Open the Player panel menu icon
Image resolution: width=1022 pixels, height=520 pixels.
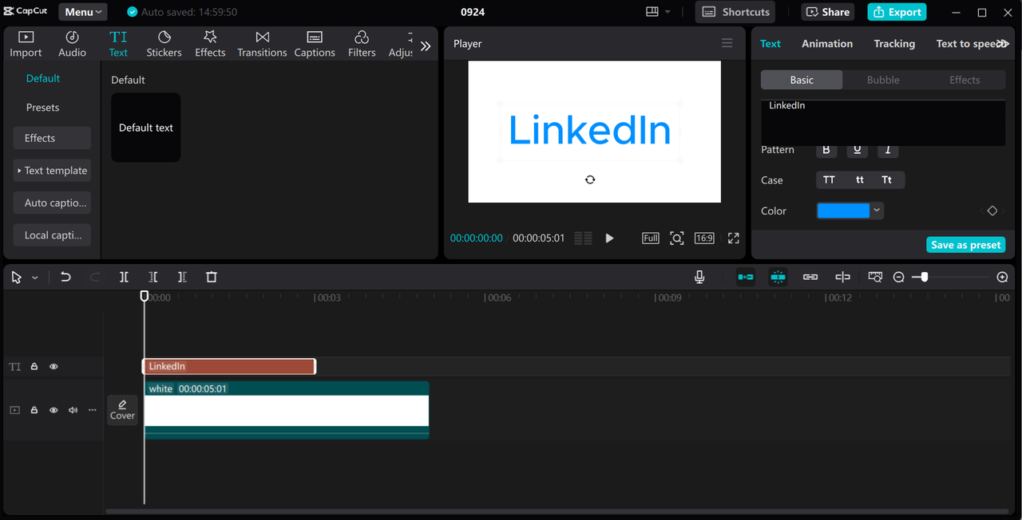[727, 44]
